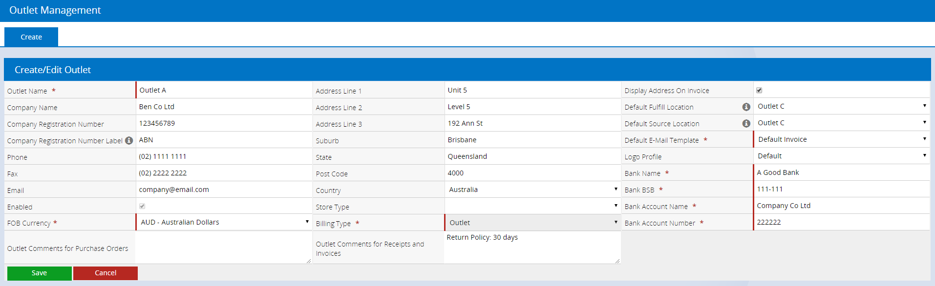
Task: Click Receipts and Invoices comments textarea
Action: click(x=532, y=248)
